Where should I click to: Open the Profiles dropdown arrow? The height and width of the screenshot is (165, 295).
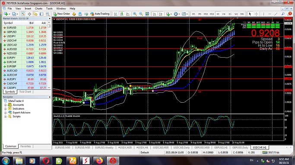coord(17,14)
